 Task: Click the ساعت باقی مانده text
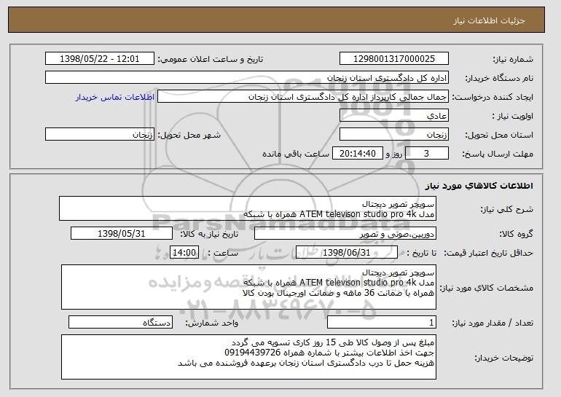point(296,154)
